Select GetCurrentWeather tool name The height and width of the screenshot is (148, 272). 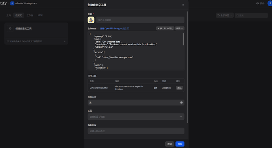pyautogui.click(x=99, y=88)
